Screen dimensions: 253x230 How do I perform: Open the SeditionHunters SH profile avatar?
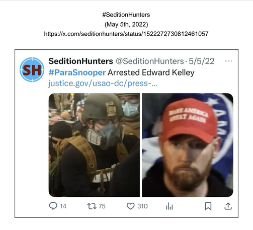click(x=32, y=69)
